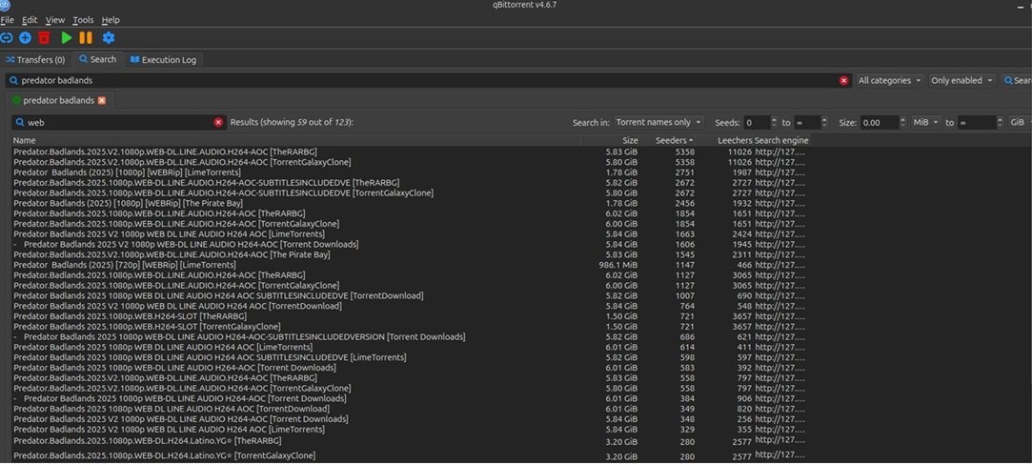The image size is (1032, 464).
Task: Open the MiB size unit dropdown
Action: coord(925,123)
